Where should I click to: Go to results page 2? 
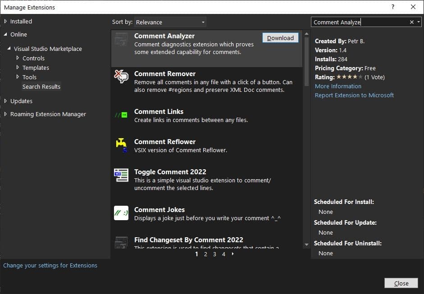pos(205,254)
